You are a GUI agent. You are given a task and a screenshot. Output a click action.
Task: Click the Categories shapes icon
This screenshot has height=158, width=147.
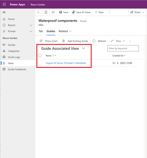pos(4,51)
